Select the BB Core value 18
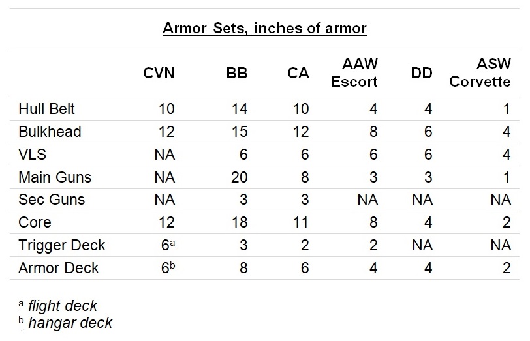Screen dimensions: 530x341 click(x=240, y=222)
